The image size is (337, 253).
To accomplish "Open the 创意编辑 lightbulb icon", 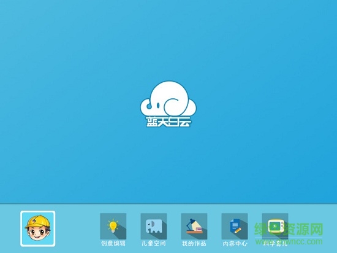I will click(113, 227).
